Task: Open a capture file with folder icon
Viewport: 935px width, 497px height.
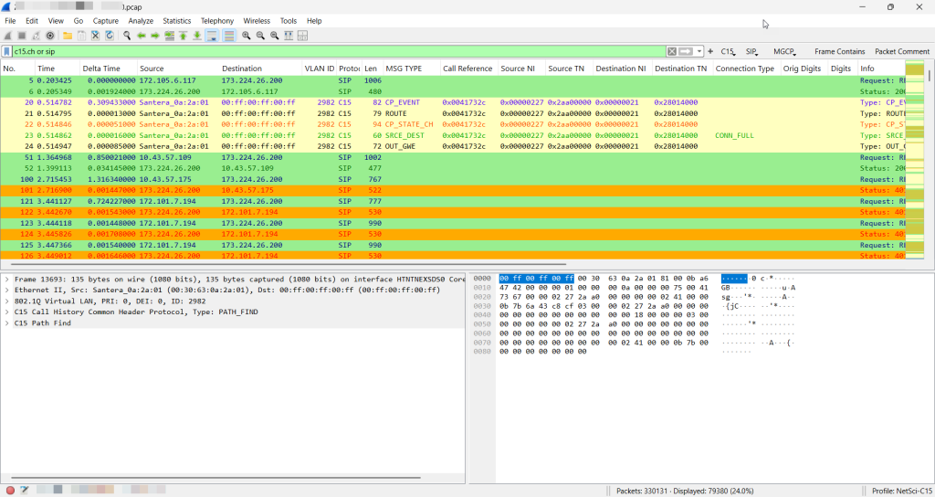Action: coord(67,36)
